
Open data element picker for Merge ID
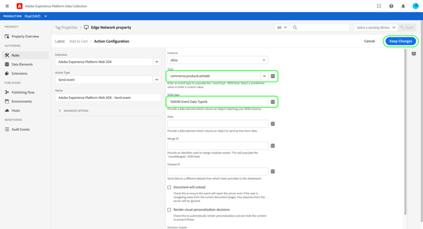tap(273, 146)
